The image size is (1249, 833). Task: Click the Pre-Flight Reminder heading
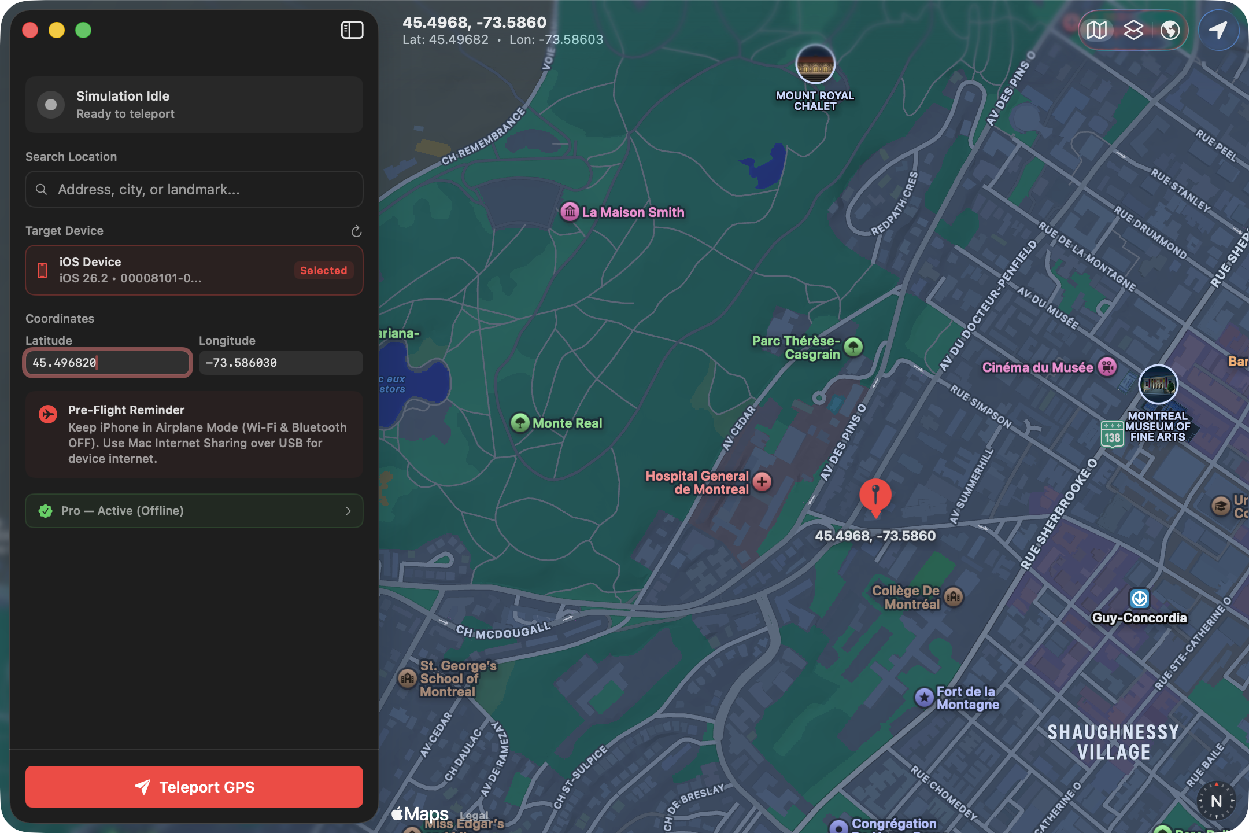tap(126, 410)
